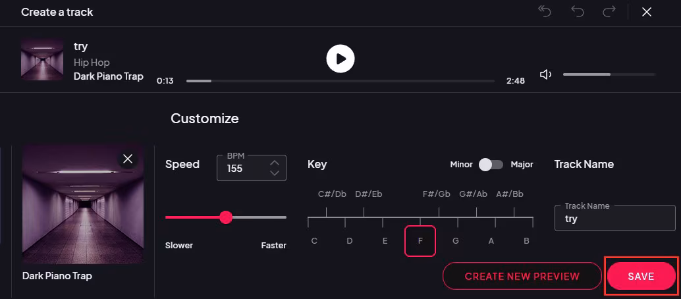Increase BPM with the up arrow

[x=275, y=162]
